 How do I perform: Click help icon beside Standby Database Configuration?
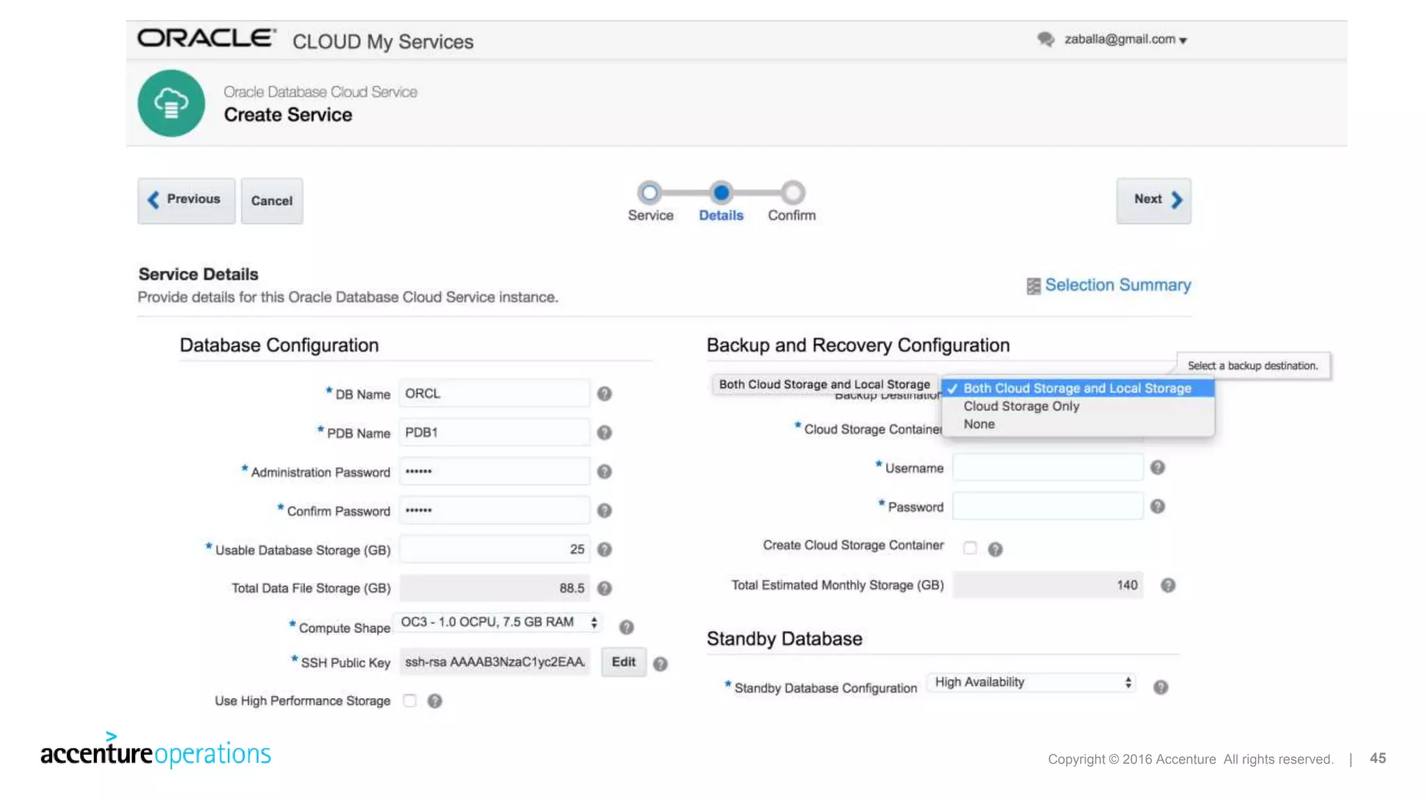[x=1160, y=688]
